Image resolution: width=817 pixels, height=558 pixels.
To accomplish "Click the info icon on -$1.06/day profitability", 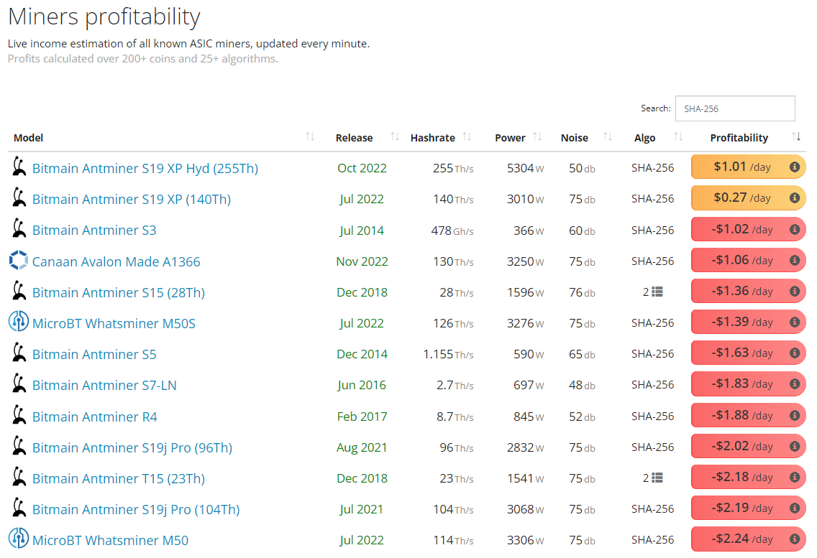I will (795, 261).
